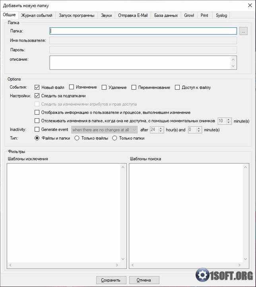Viewport: 256px width, 287px height.
Task: Click down arrow of Шаблоны исключения scrollbar
Action: [123, 259]
